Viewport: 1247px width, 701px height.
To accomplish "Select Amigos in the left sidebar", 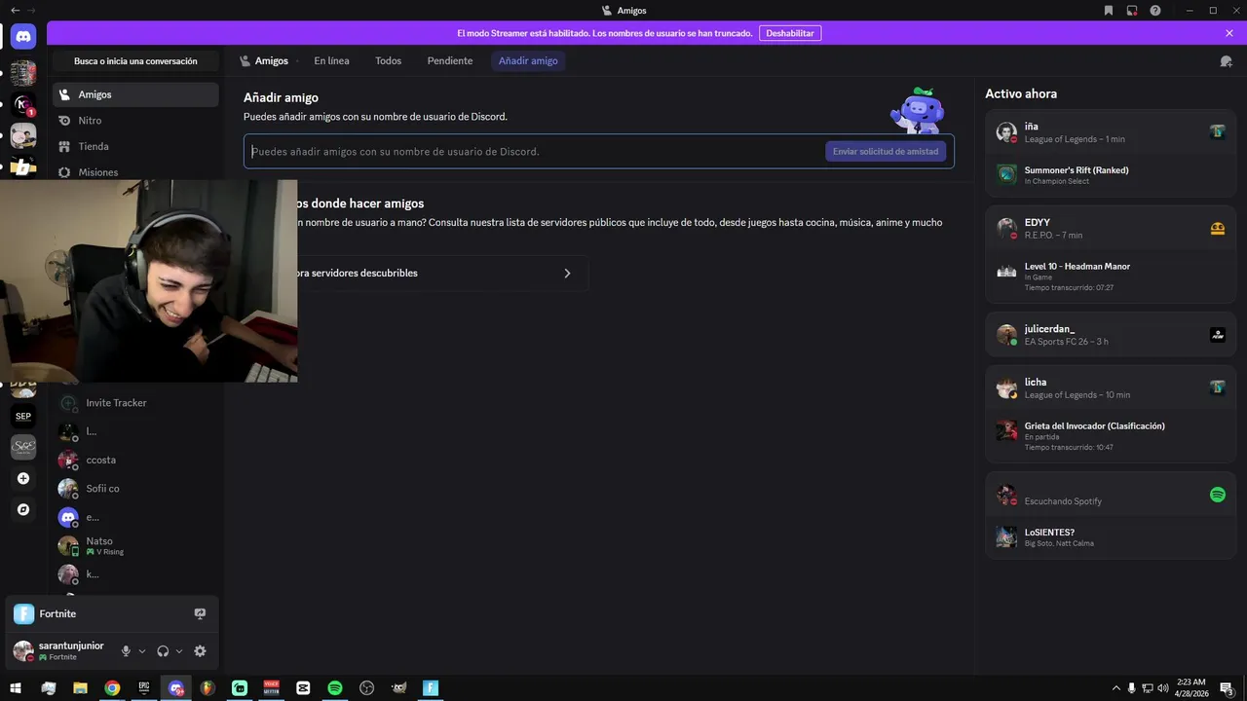I will (x=135, y=94).
